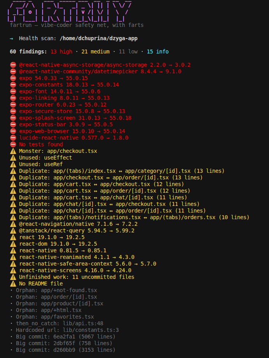
Task: Click the path /home/dchuprina/dzyga-app
Action: [x=98, y=38]
